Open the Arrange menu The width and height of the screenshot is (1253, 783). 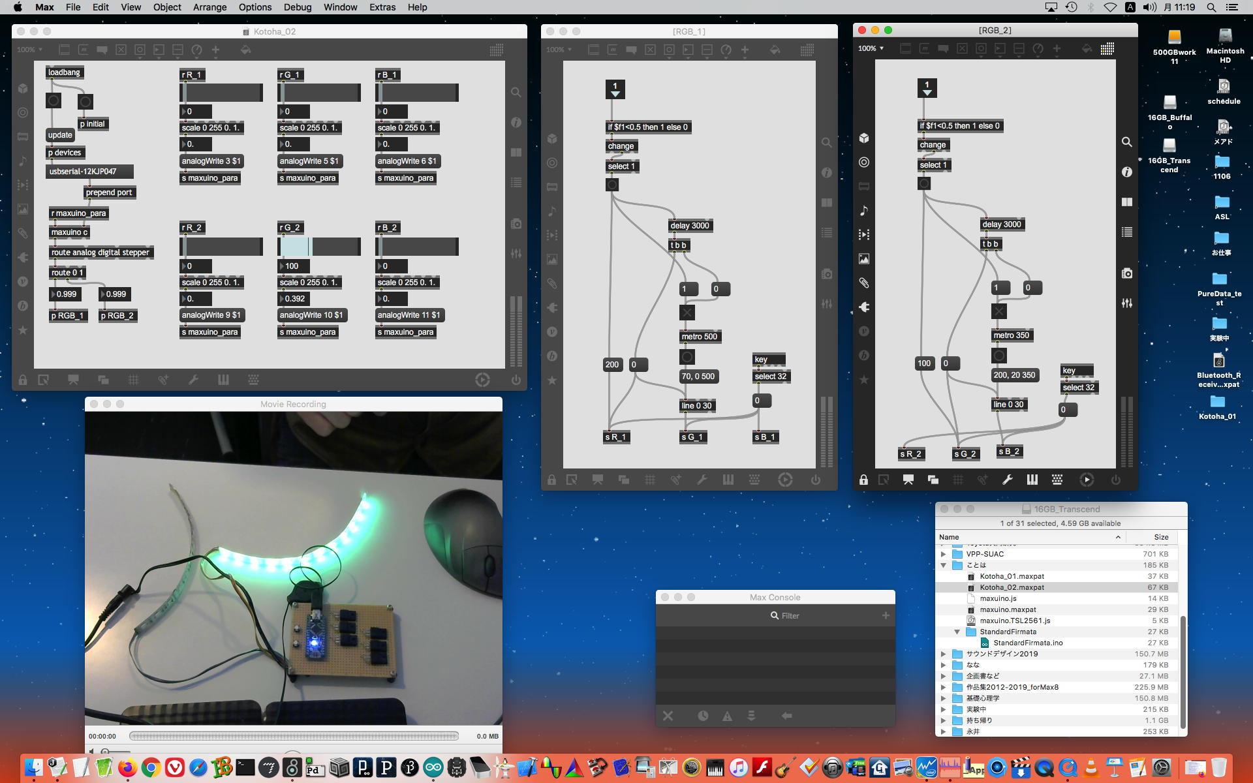(209, 7)
